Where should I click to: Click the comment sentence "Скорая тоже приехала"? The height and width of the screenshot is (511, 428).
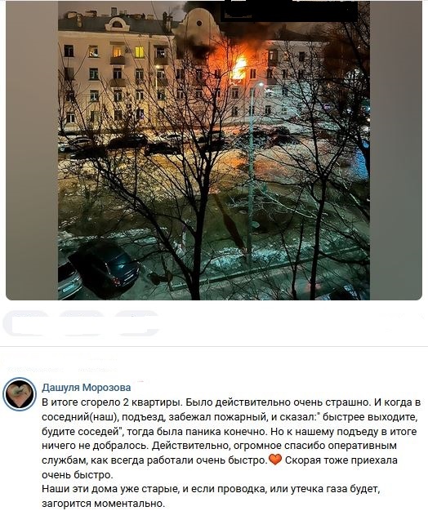[x=341, y=460]
